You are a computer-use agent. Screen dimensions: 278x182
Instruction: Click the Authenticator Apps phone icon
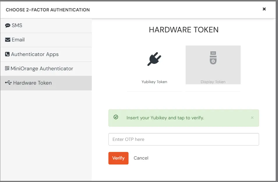coord(8,54)
